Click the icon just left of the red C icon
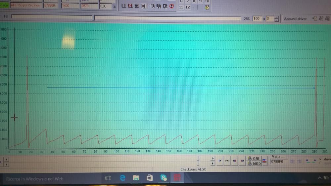331x186 pixels. pos(165,6)
